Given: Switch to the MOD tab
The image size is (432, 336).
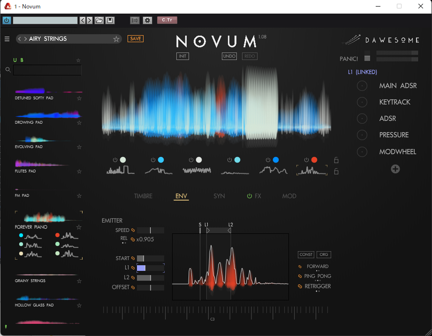Looking at the screenshot, I should click(x=289, y=196).
